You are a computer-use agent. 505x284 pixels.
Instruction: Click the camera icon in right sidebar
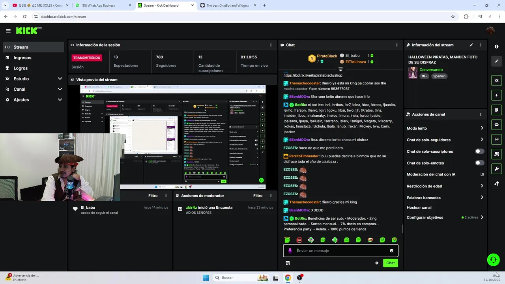(496, 154)
